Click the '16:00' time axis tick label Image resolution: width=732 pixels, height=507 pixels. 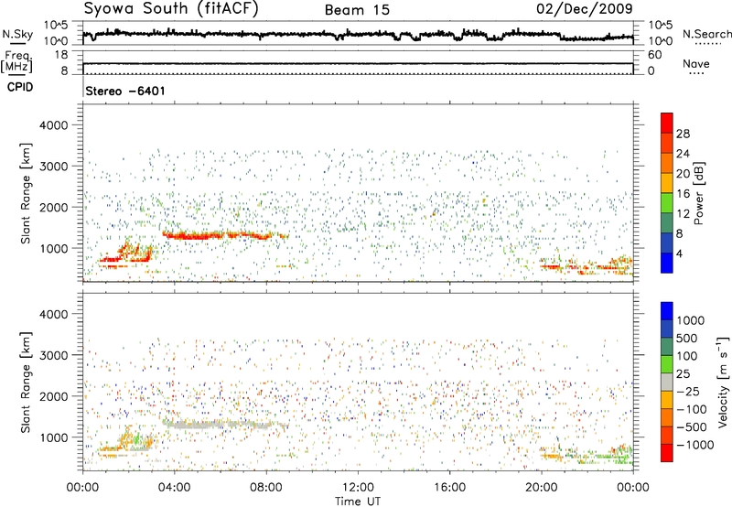[x=449, y=488]
